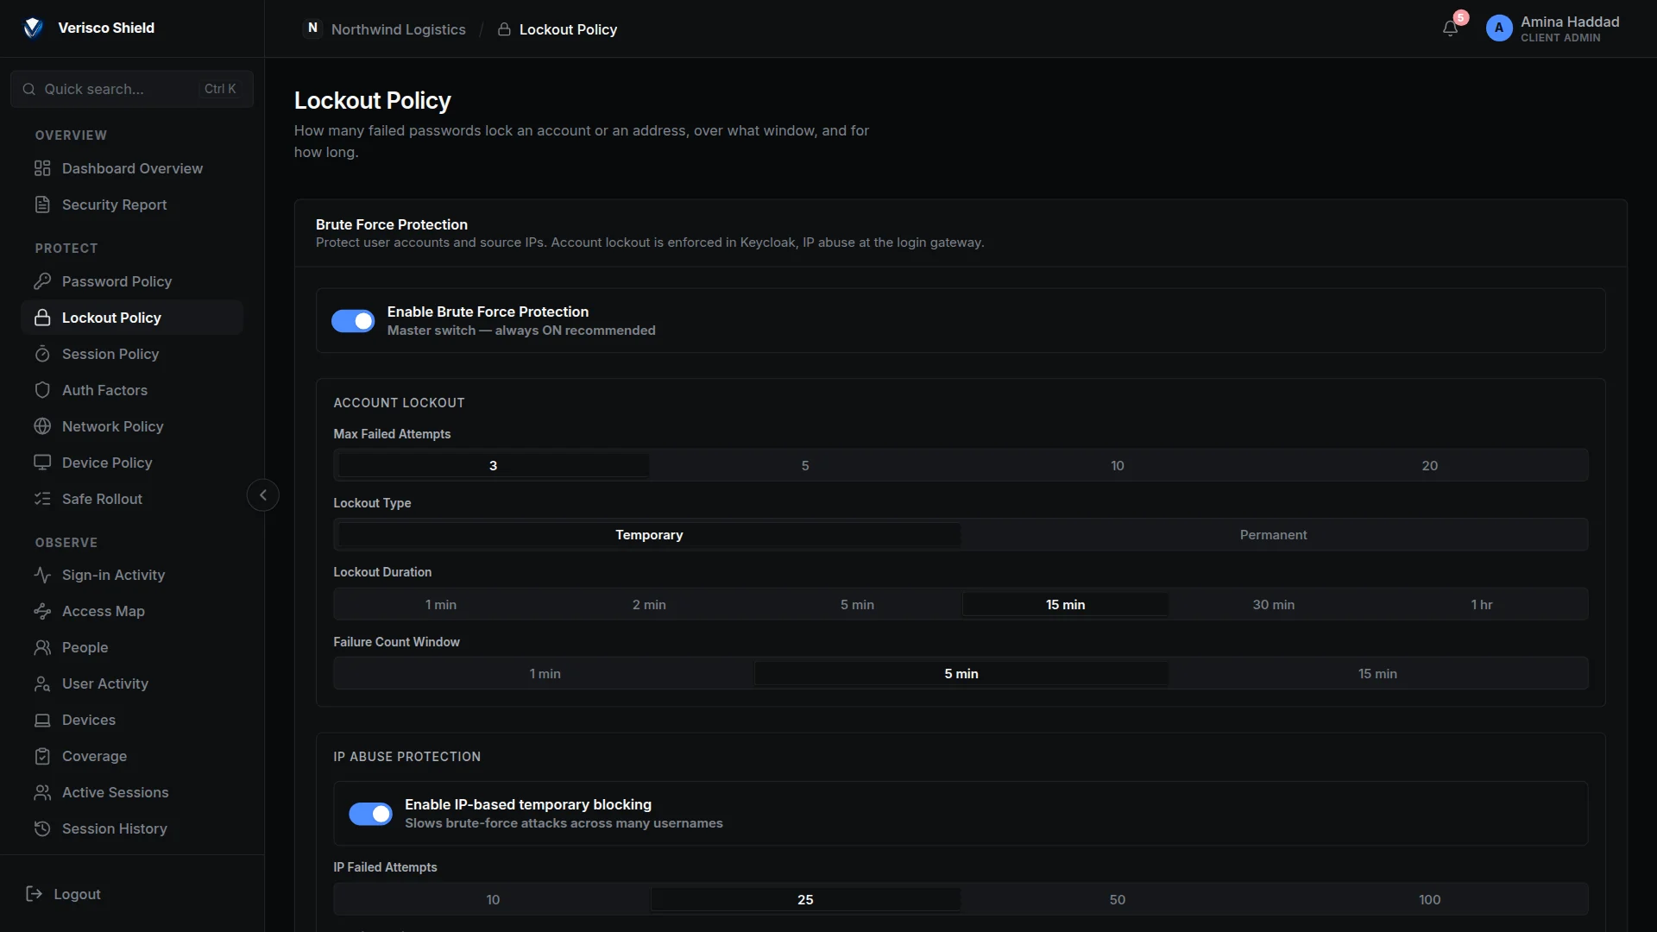This screenshot has height=932, width=1657.
Task: Set Max Failed Attempts to 20
Action: (x=1429, y=465)
